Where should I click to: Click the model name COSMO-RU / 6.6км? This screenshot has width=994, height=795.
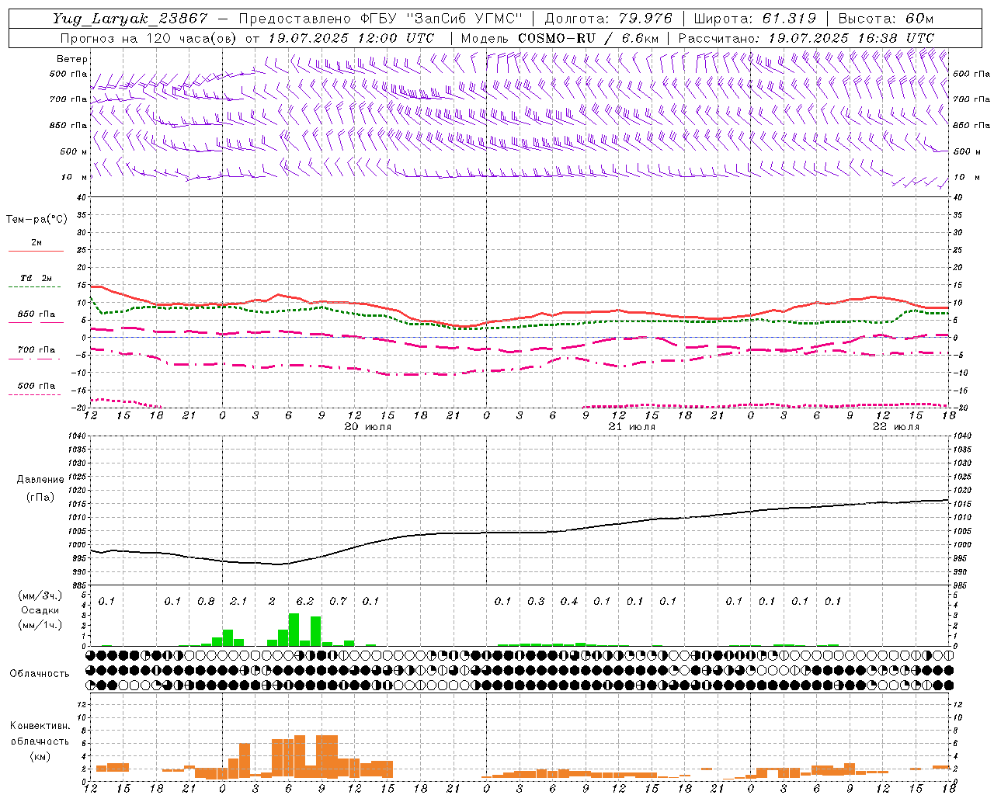point(589,38)
